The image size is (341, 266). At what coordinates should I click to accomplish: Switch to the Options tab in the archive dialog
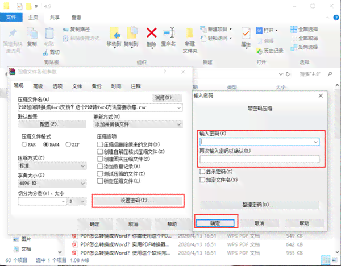(x=57, y=86)
